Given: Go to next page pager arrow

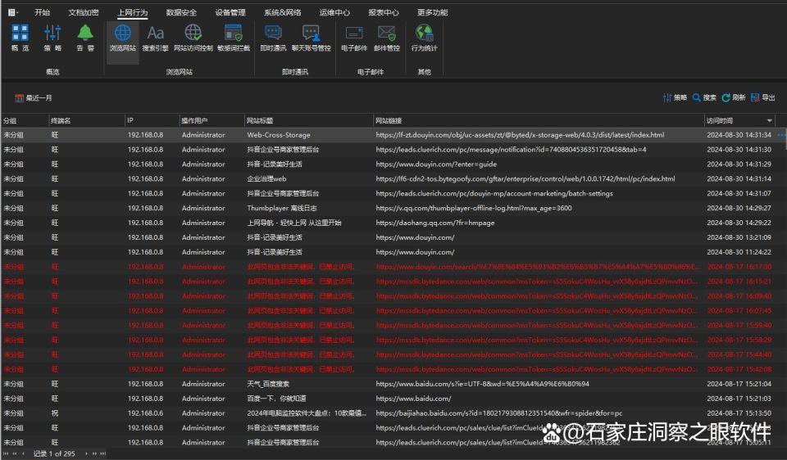Looking at the screenshot, I should (93, 453).
